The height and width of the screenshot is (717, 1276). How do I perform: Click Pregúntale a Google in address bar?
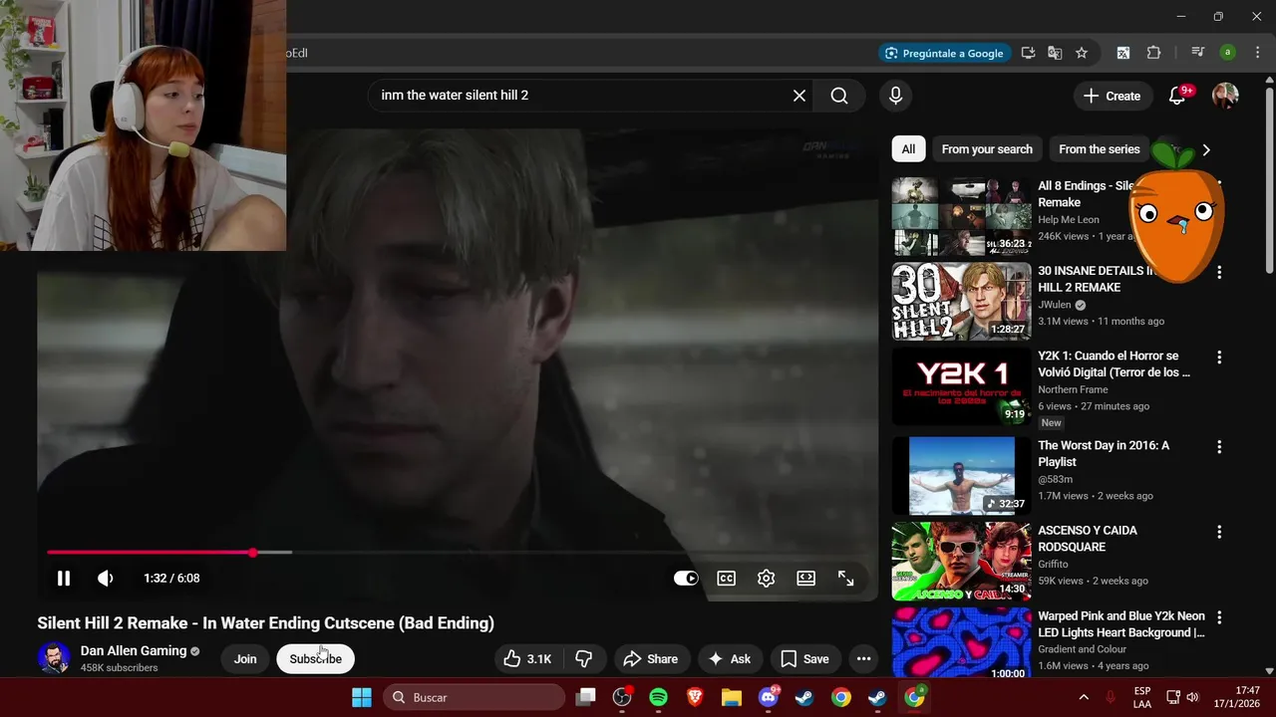click(944, 53)
